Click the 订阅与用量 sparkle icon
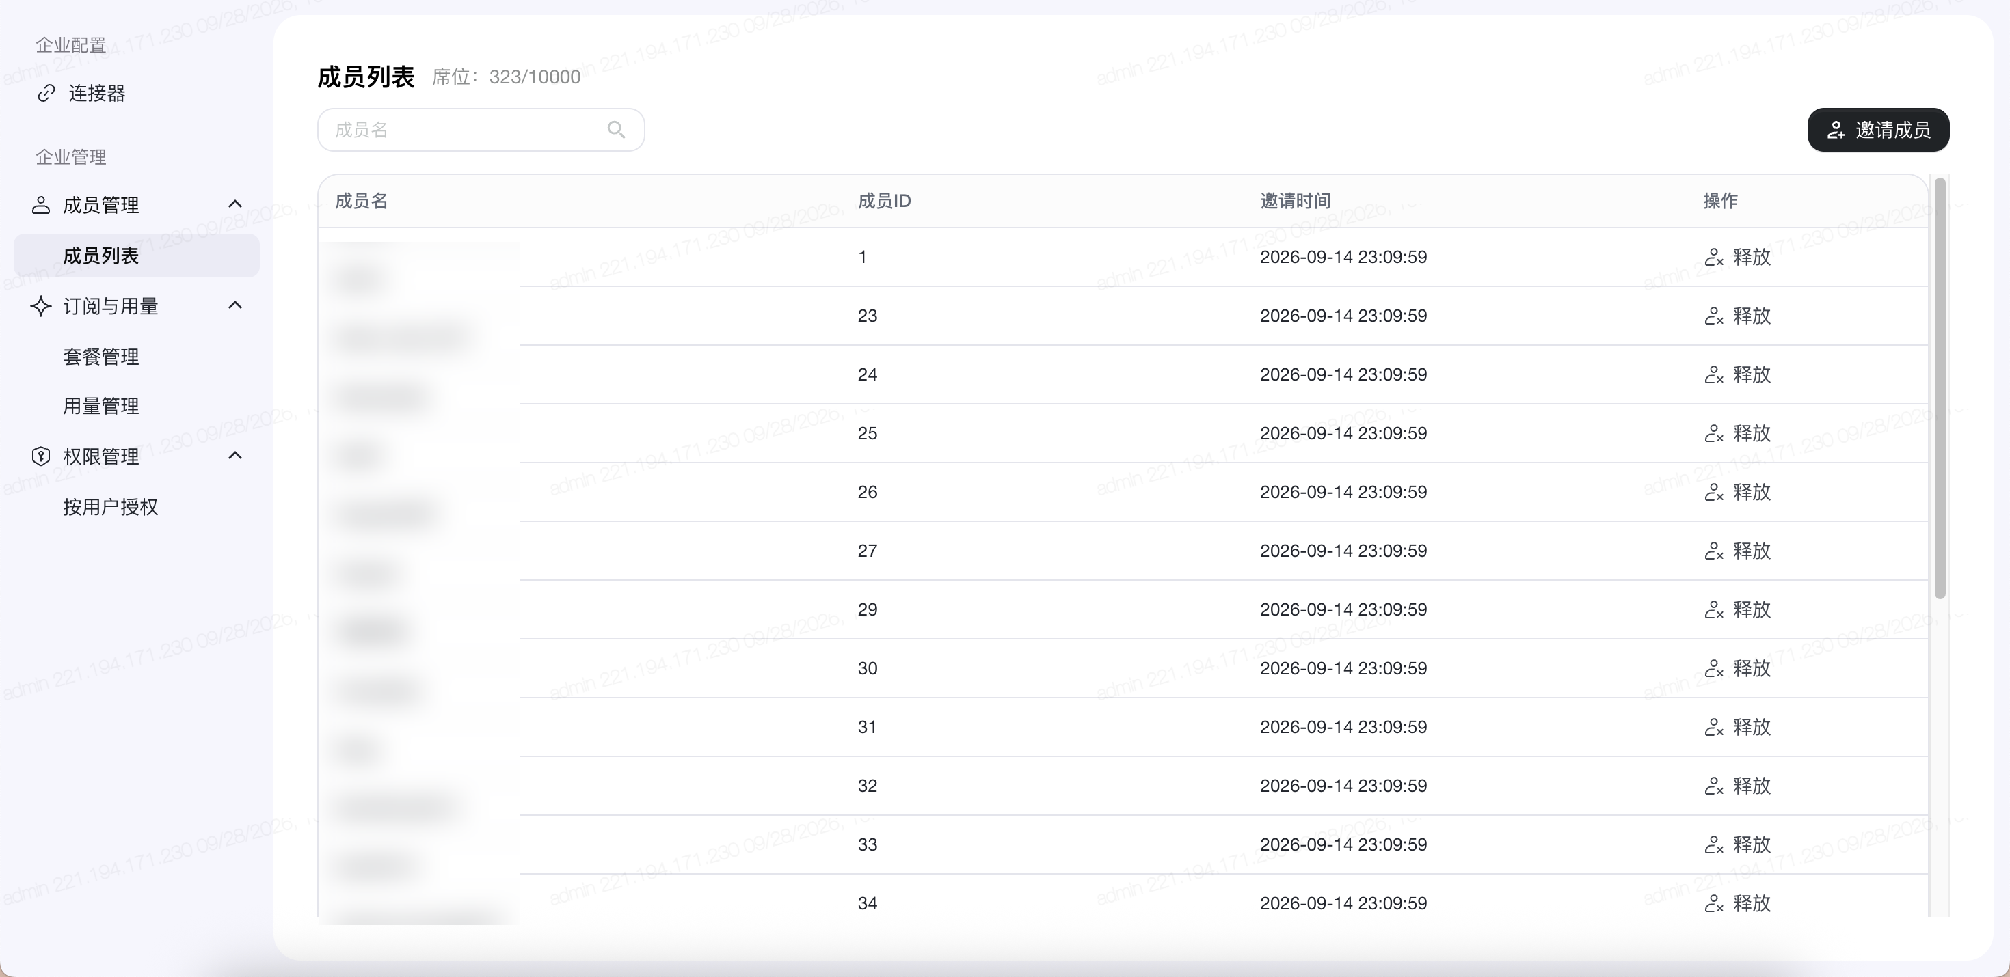The width and height of the screenshot is (2010, 977). click(40, 305)
